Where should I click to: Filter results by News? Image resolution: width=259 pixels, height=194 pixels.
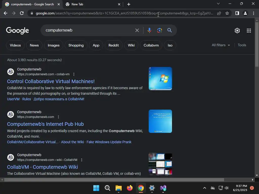(x=34, y=45)
